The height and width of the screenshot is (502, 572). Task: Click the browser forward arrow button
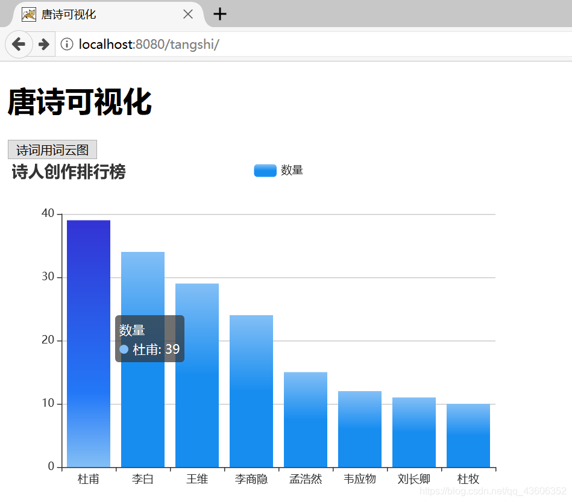click(44, 44)
